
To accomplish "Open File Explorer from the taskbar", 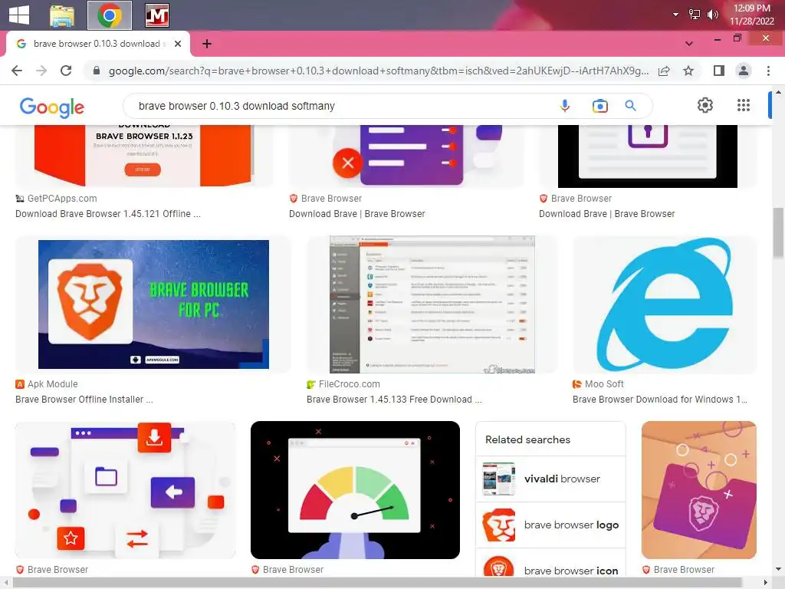I will click(x=62, y=15).
